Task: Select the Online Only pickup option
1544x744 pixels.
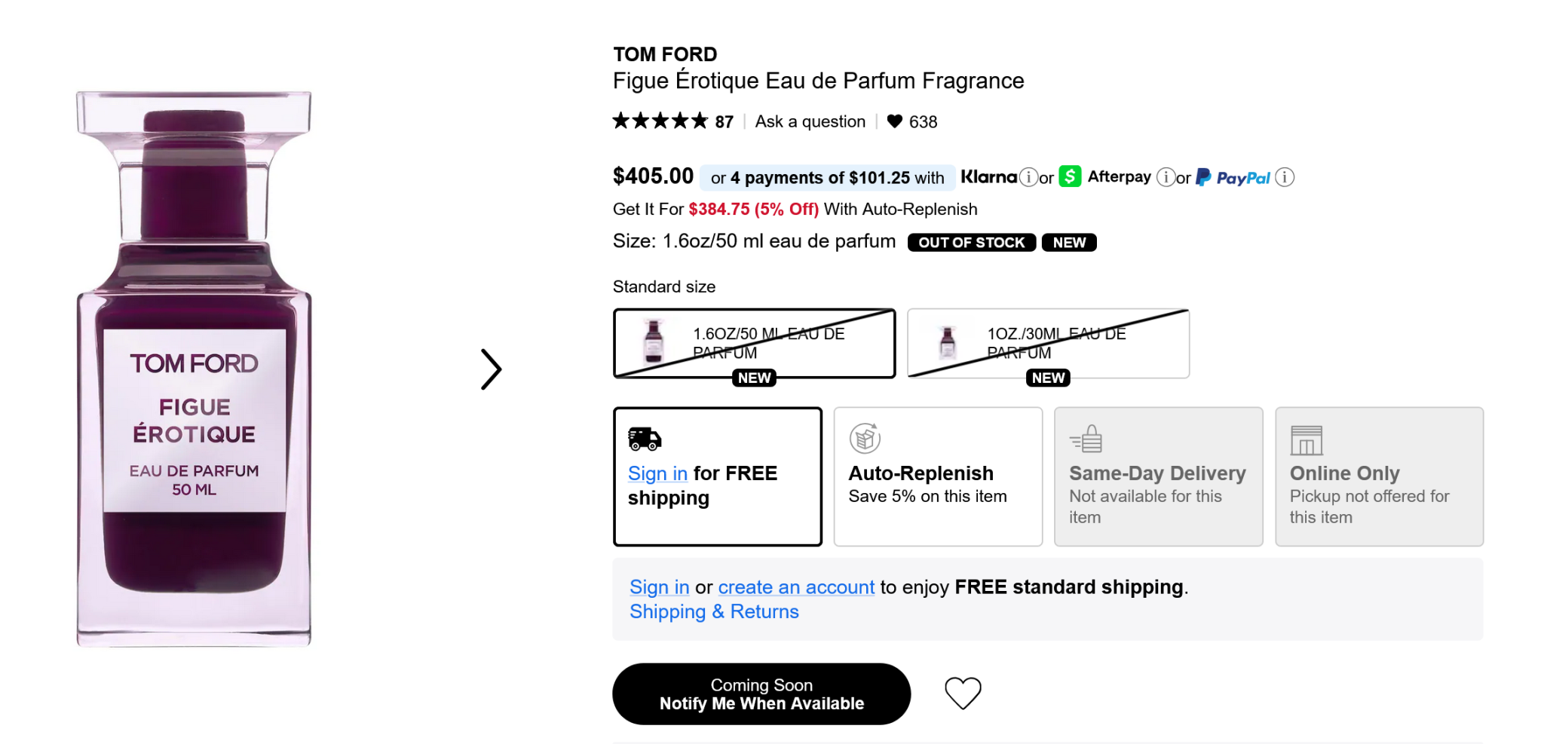Action: [x=1379, y=476]
